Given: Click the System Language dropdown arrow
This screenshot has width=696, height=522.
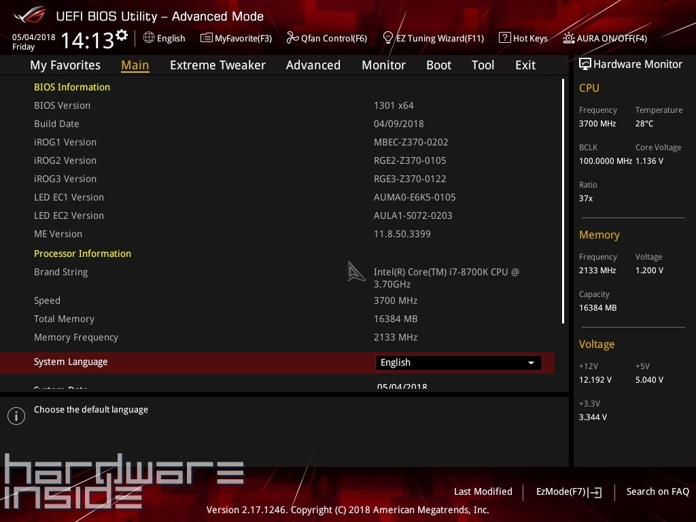Looking at the screenshot, I should click(x=531, y=363).
